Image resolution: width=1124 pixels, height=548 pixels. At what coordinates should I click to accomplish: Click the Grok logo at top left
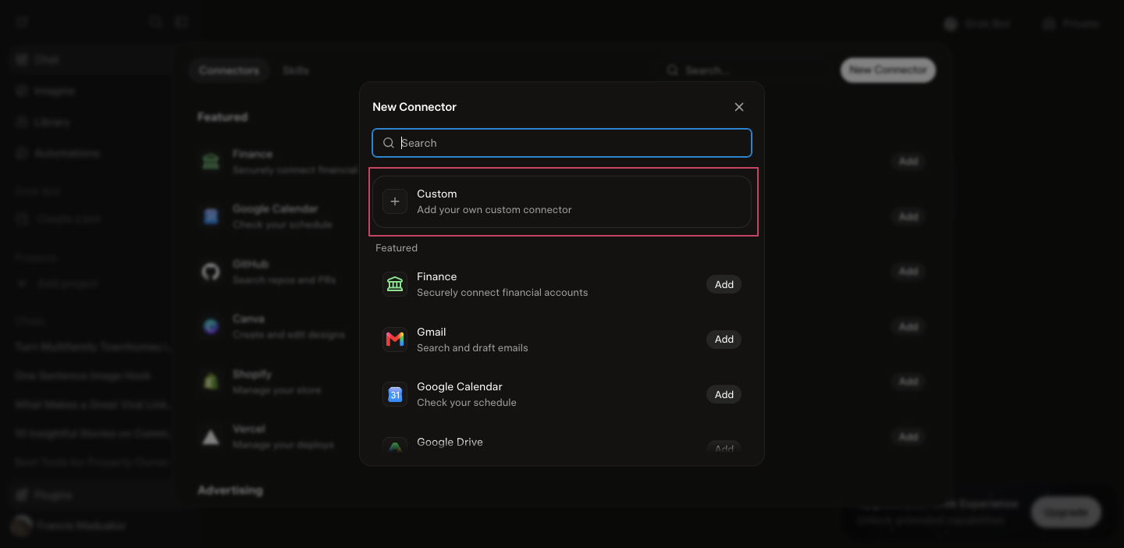[21, 22]
